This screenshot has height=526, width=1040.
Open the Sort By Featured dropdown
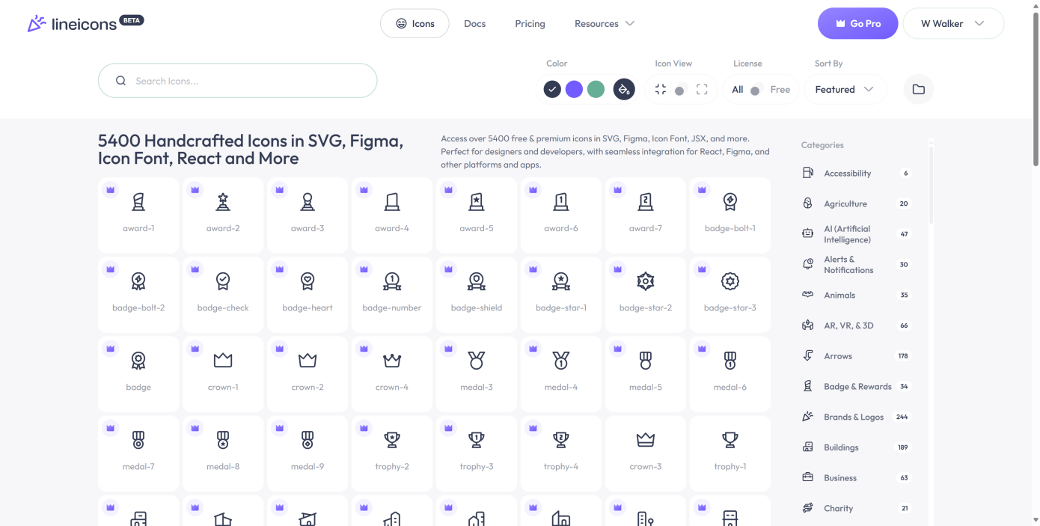coord(844,90)
